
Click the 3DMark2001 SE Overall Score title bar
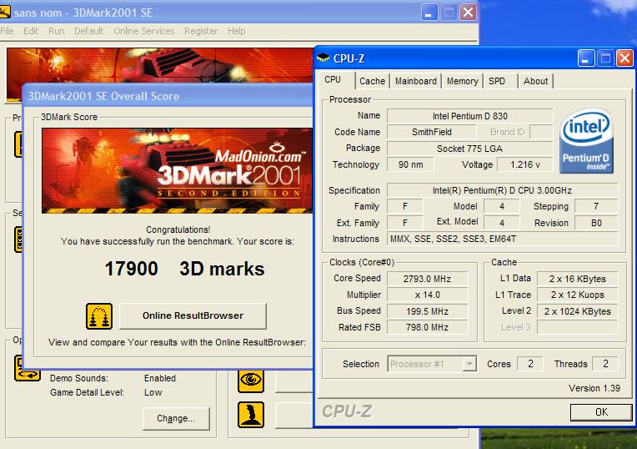point(168,96)
